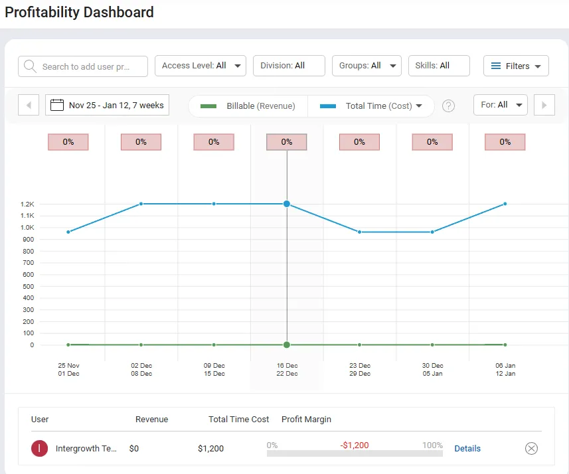
Task: Click the help question mark icon
Action: point(448,105)
